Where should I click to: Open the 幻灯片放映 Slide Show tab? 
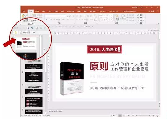click(x=71, y=11)
